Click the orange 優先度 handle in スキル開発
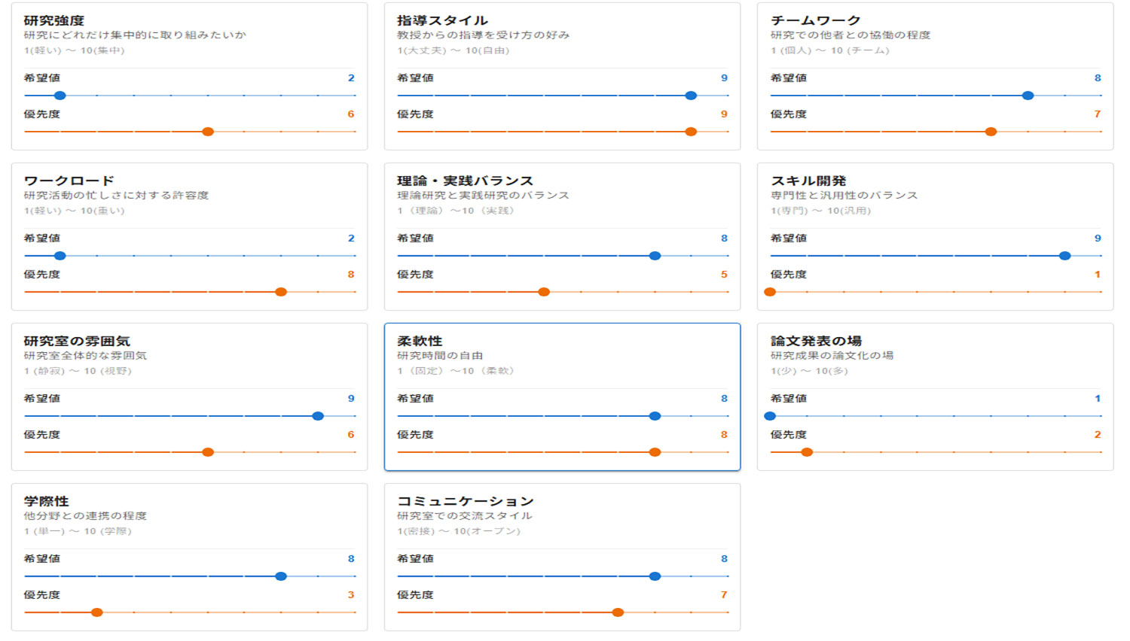The image size is (1130, 641). (x=770, y=292)
